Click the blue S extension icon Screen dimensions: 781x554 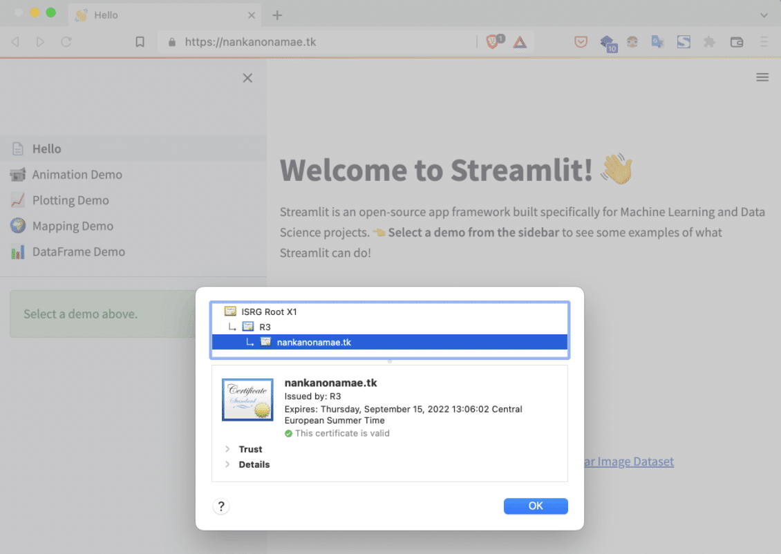pyautogui.click(x=684, y=42)
